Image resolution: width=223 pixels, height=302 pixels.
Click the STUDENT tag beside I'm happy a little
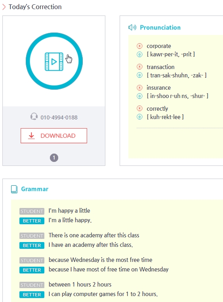pyautogui.click(x=32, y=211)
